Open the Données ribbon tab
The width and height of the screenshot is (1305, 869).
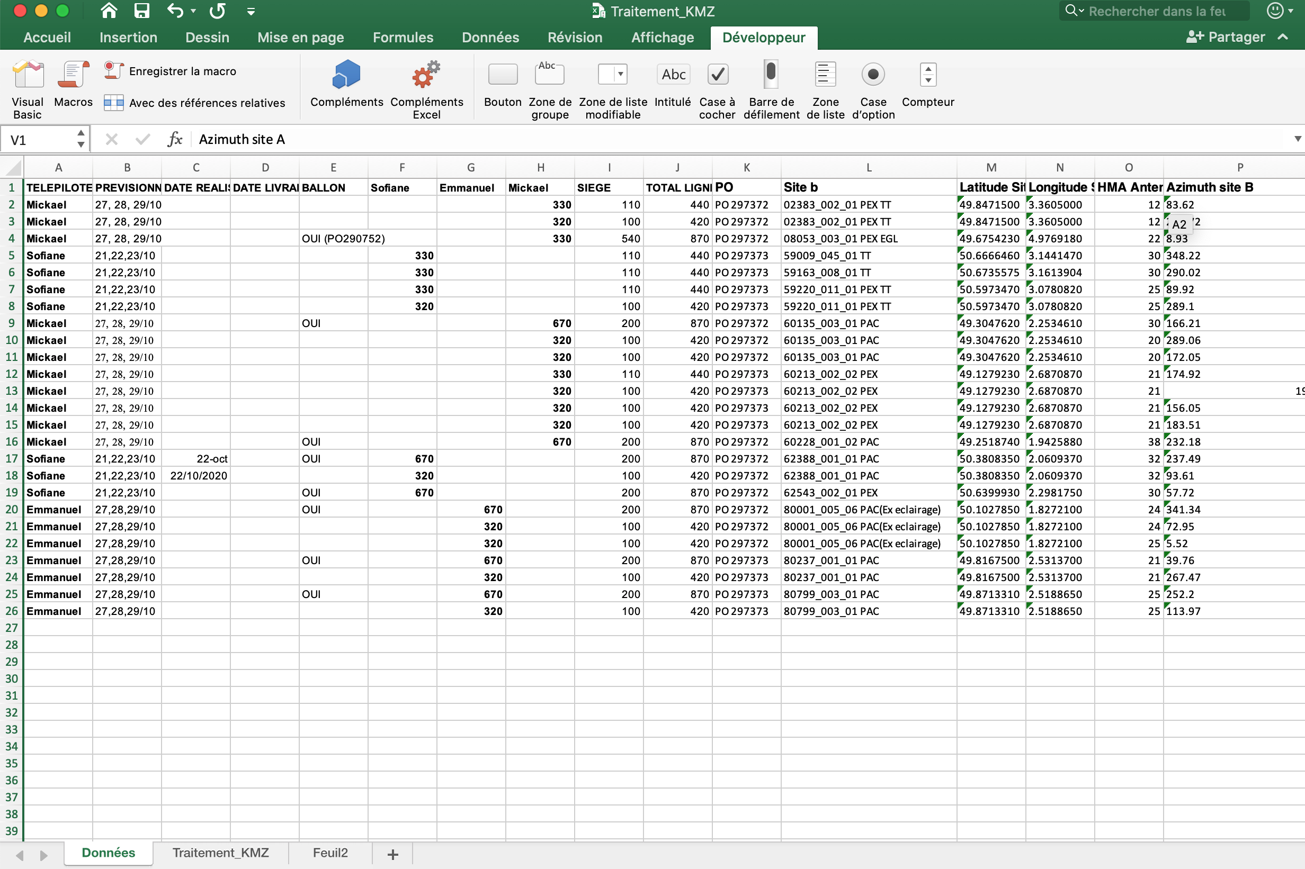(x=490, y=37)
